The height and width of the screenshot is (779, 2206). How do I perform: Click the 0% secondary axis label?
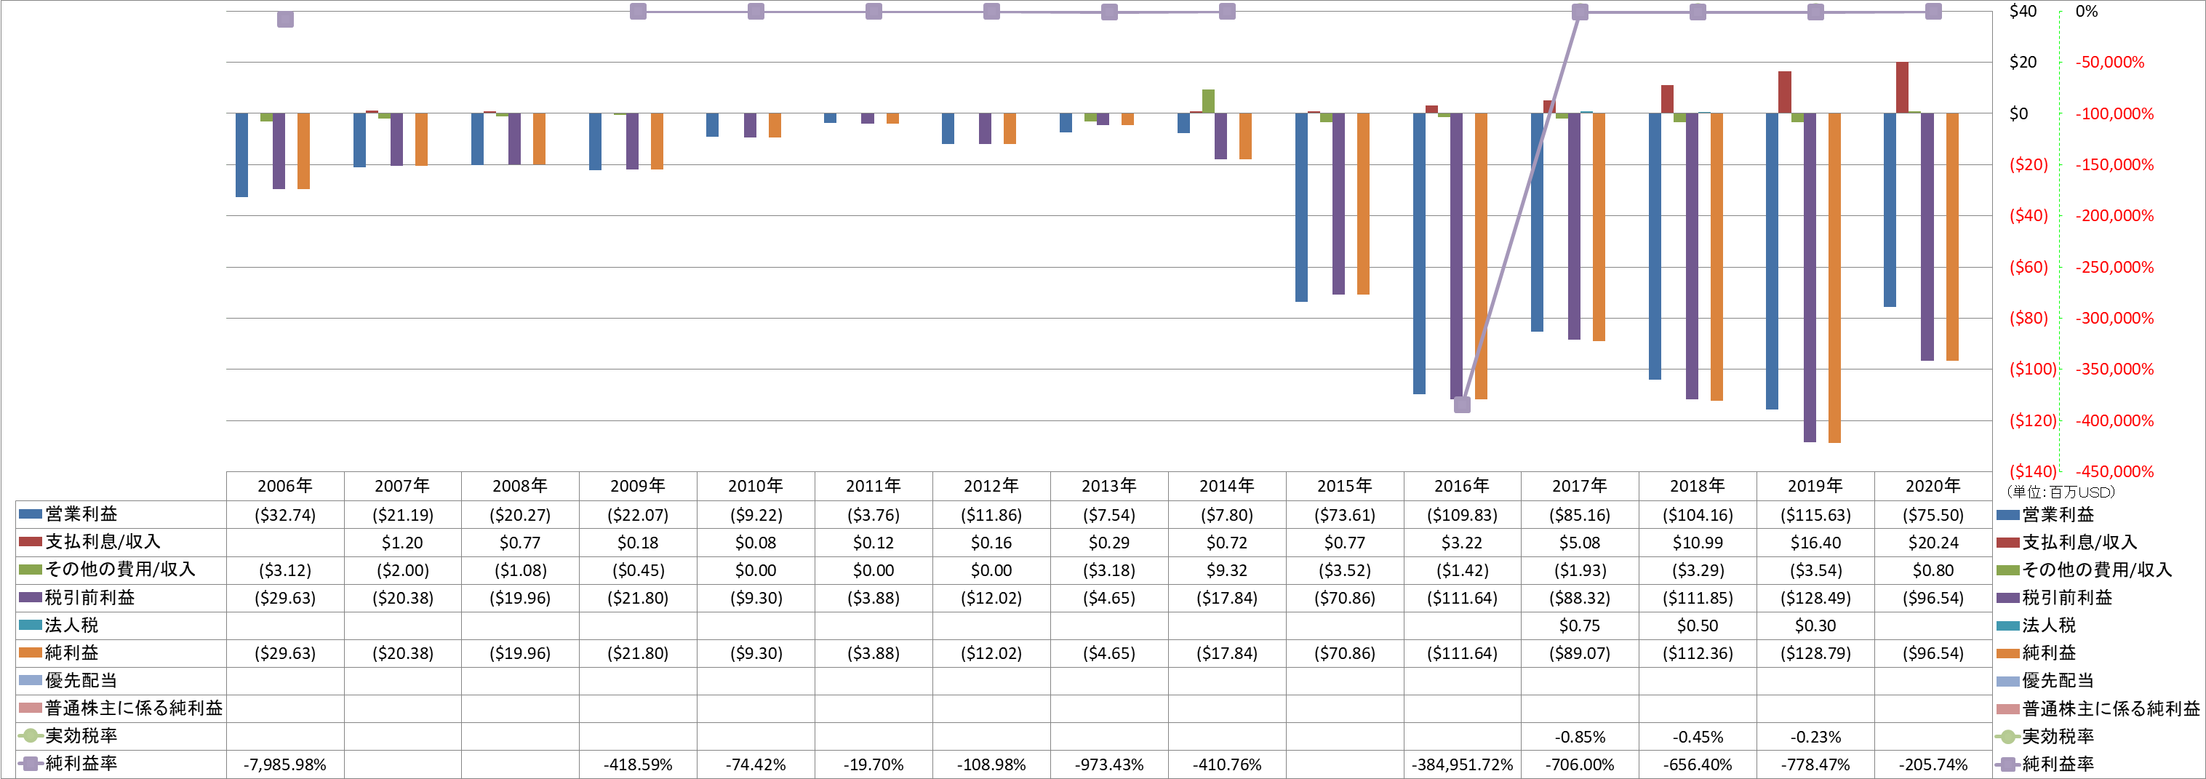(2086, 11)
